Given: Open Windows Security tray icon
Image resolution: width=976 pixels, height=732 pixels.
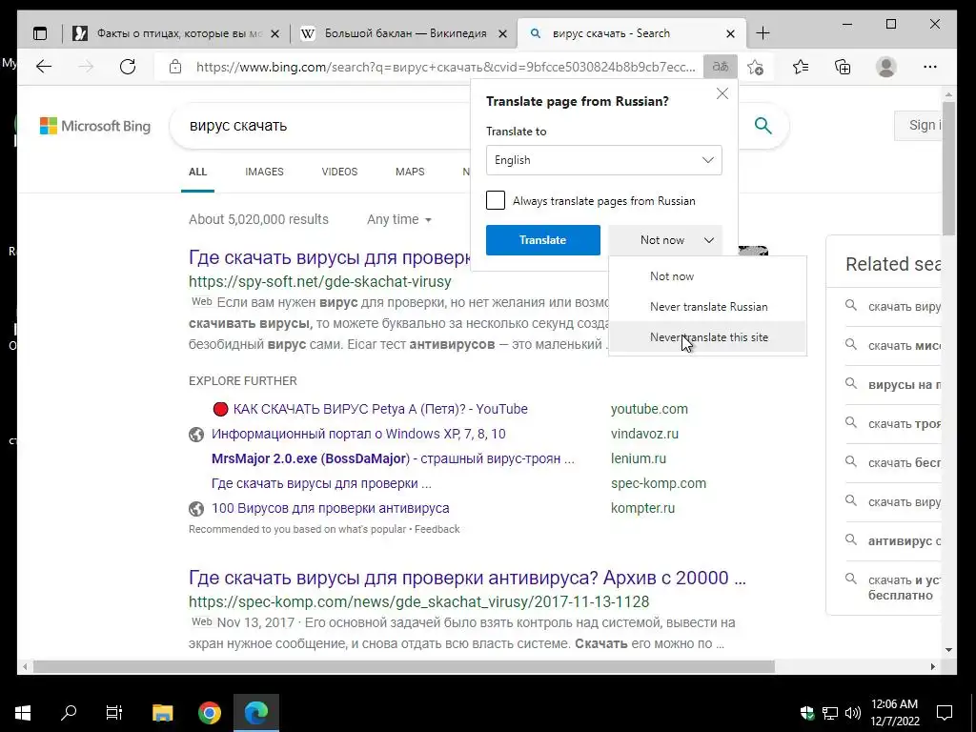Looking at the screenshot, I should tap(806, 712).
